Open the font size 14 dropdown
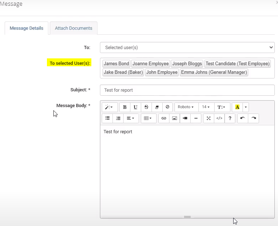The height and width of the screenshot is (226, 278). 206,107
